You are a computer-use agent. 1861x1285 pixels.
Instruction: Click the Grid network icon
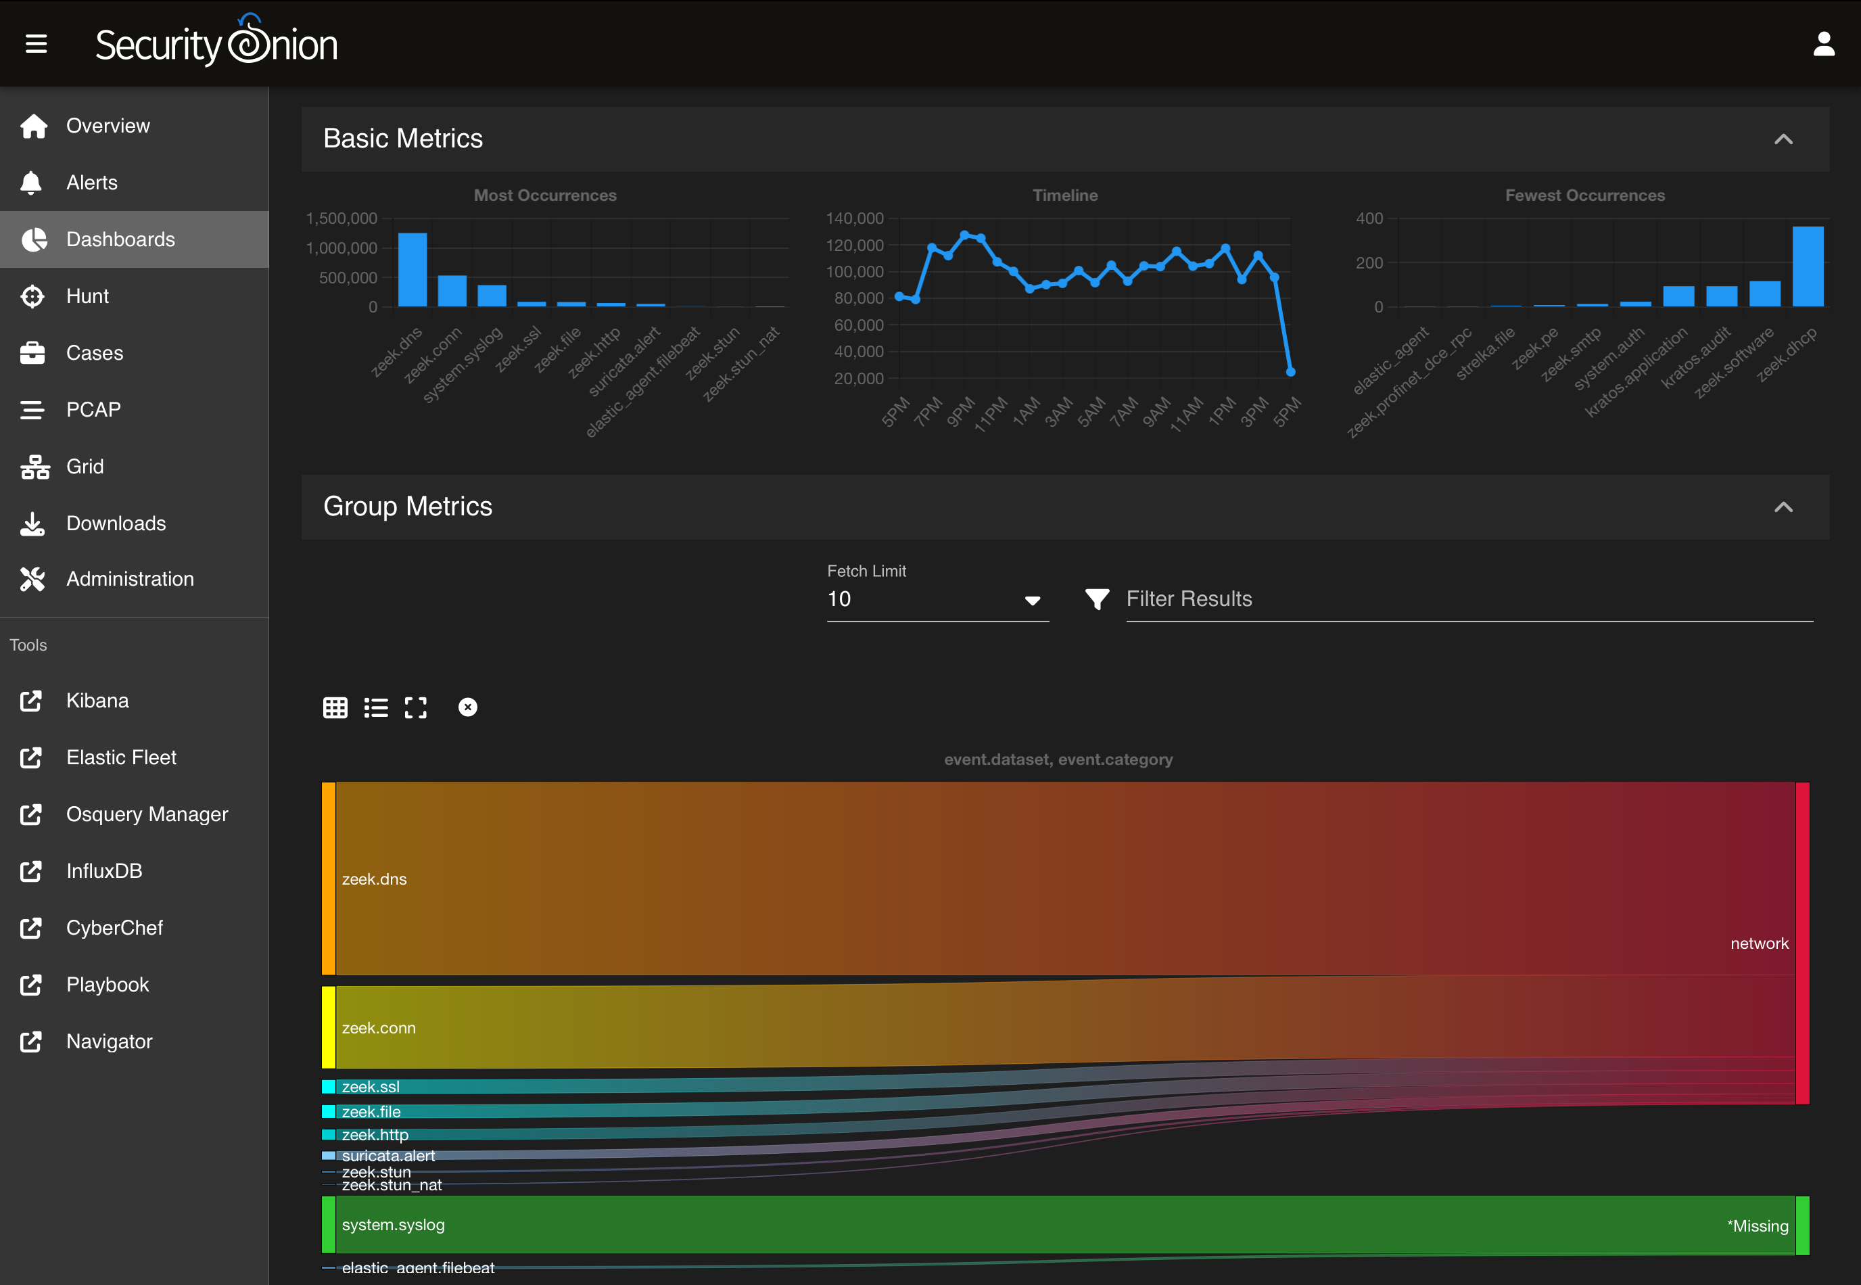(x=34, y=467)
